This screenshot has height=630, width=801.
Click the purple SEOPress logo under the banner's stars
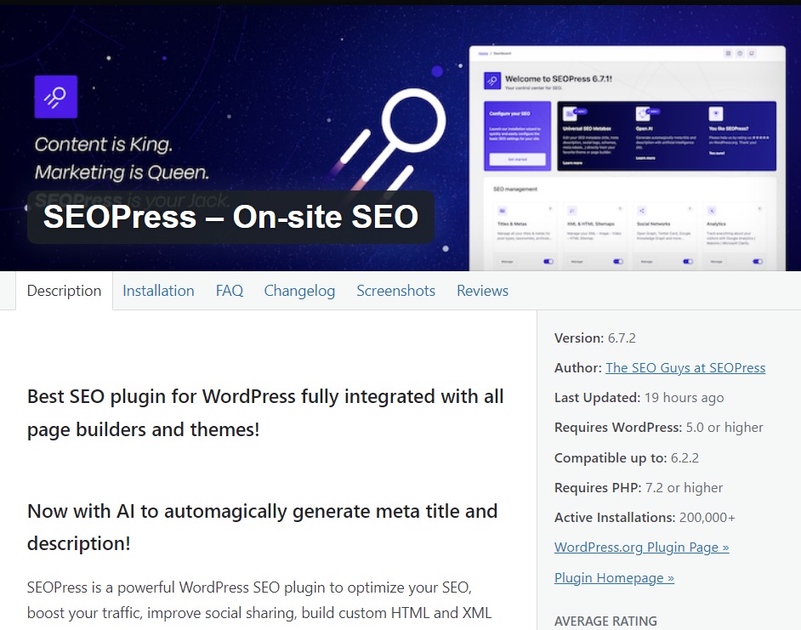[55, 97]
